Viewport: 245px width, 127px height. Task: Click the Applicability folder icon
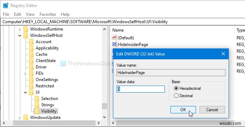[x=31, y=48]
